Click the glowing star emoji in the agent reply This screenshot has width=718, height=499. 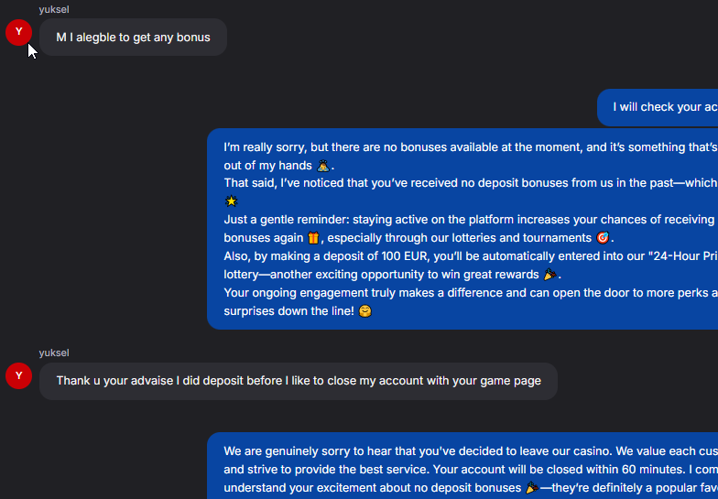pos(231,201)
